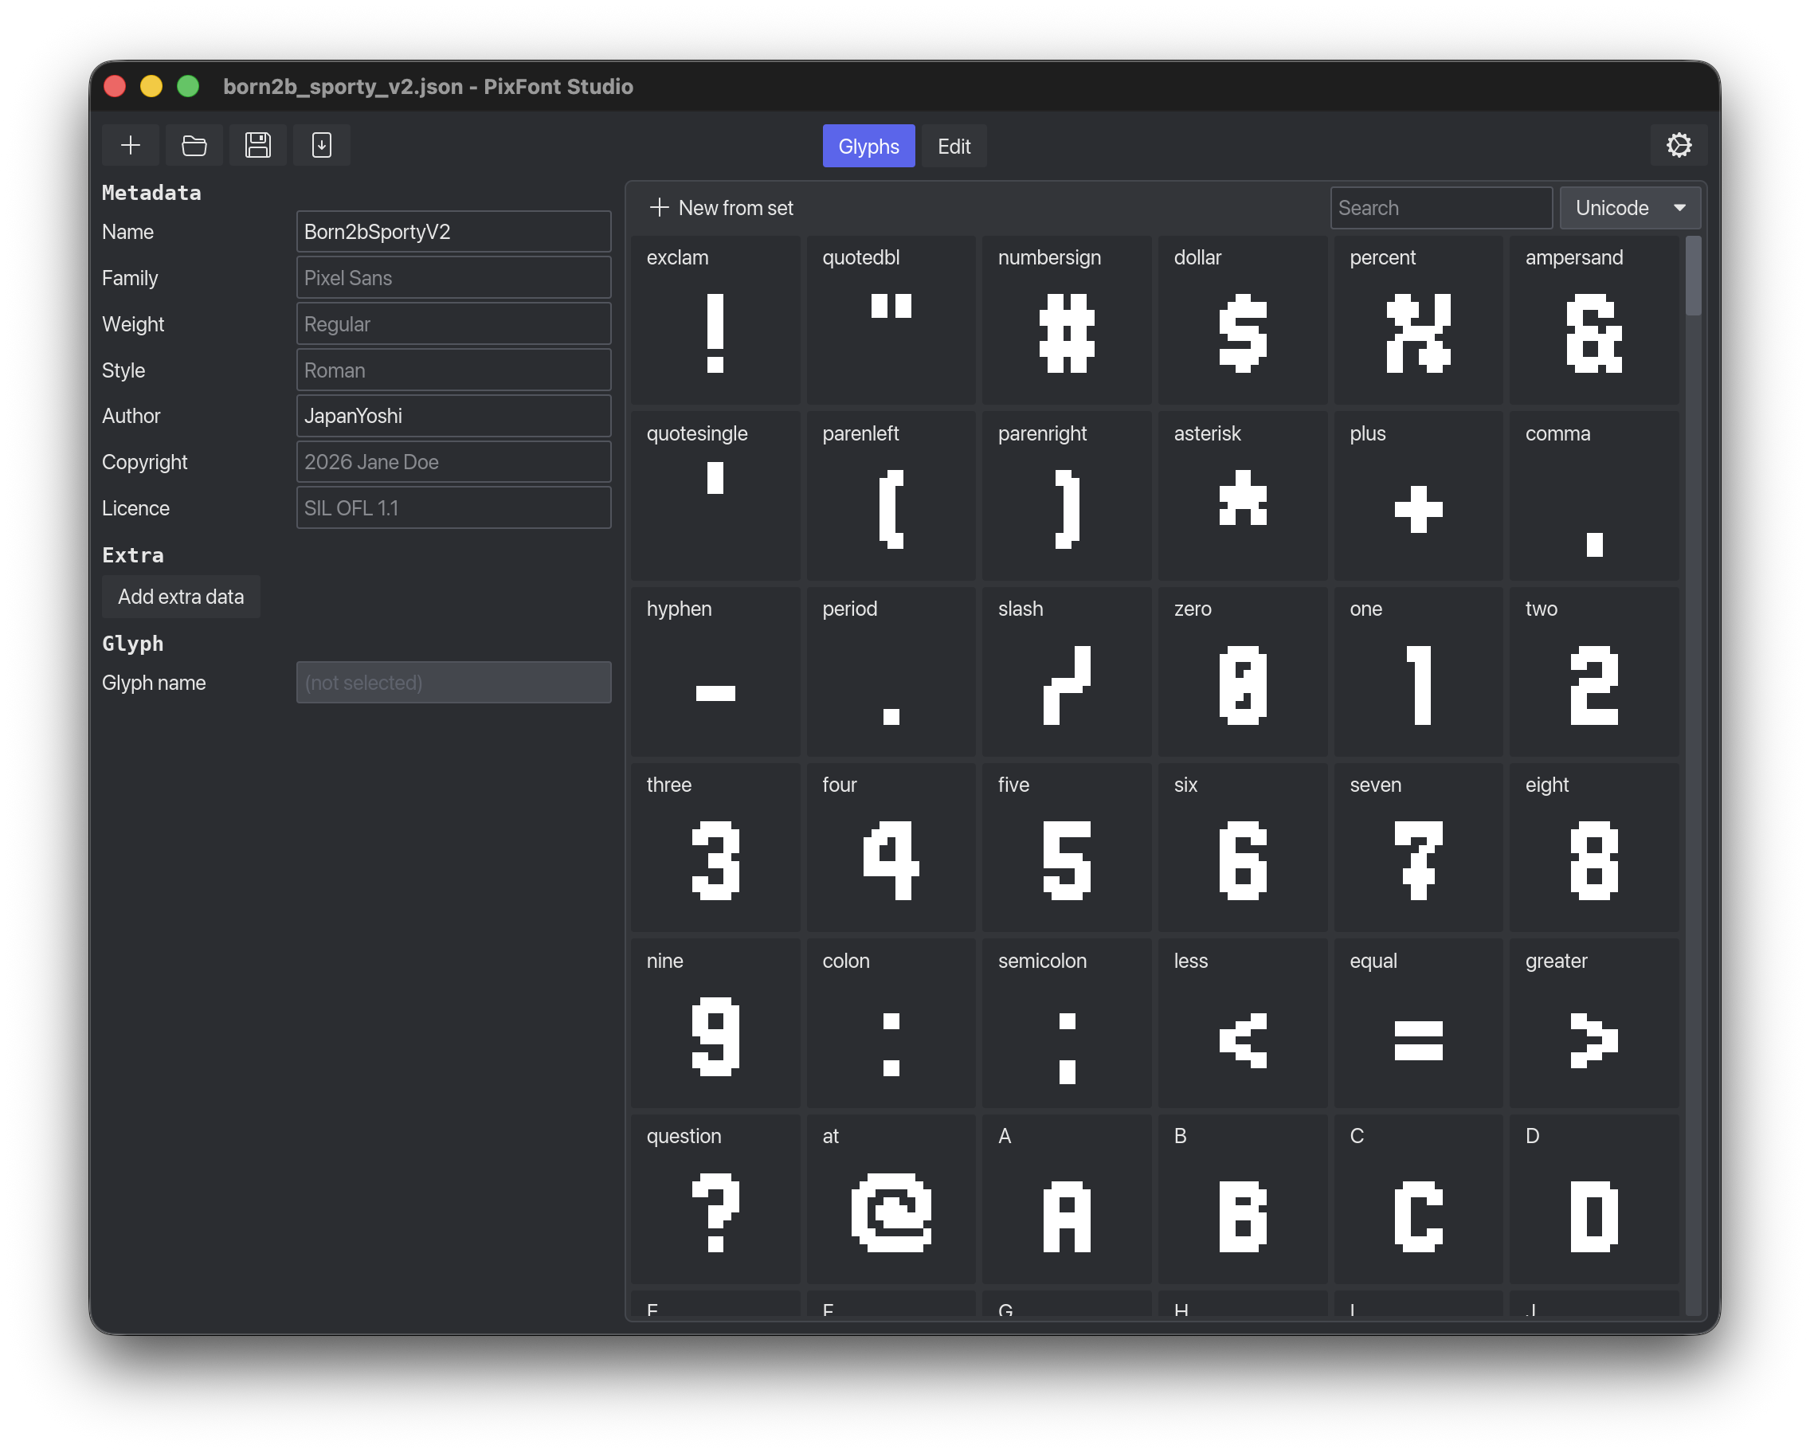Select the question glyph tile
1810x1453 pixels.
point(715,1198)
